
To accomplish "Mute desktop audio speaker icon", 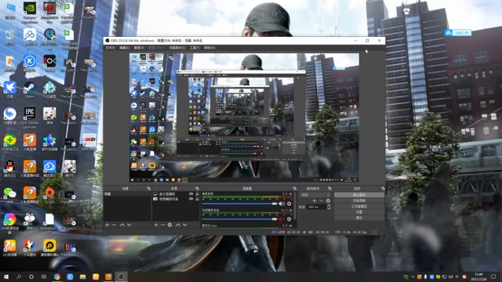I will click(281, 204).
